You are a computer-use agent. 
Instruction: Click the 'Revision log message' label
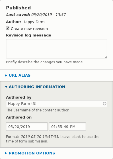coord(28,35)
